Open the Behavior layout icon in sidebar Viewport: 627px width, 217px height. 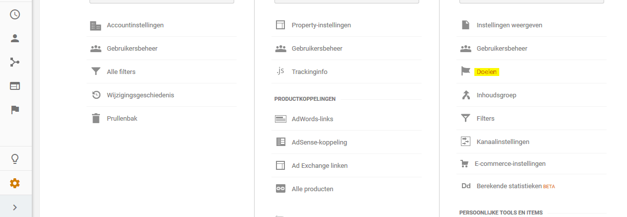click(15, 86)
